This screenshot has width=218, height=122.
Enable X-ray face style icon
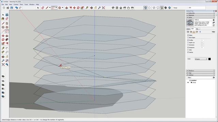click(145, 8)
